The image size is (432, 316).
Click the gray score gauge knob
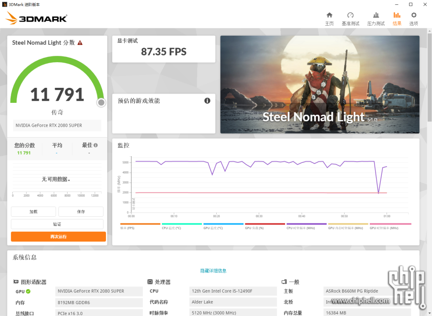click(101, 102)
